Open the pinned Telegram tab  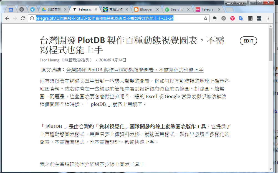pos(32,9)
